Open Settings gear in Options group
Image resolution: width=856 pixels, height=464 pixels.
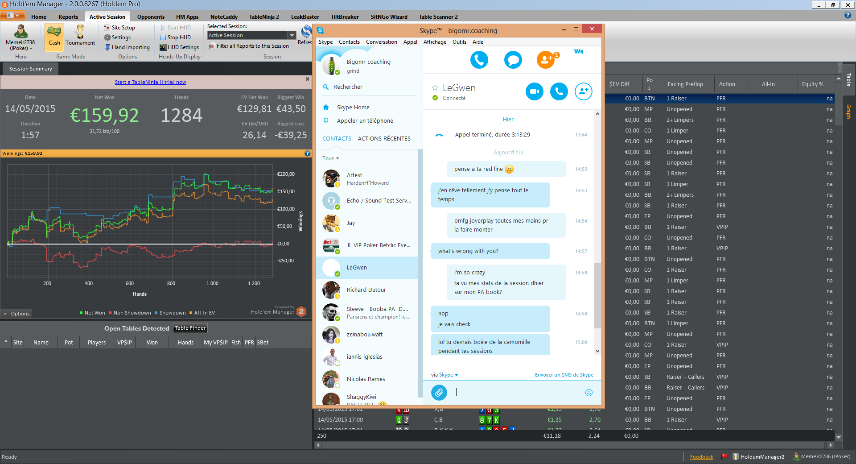(118, 37)
